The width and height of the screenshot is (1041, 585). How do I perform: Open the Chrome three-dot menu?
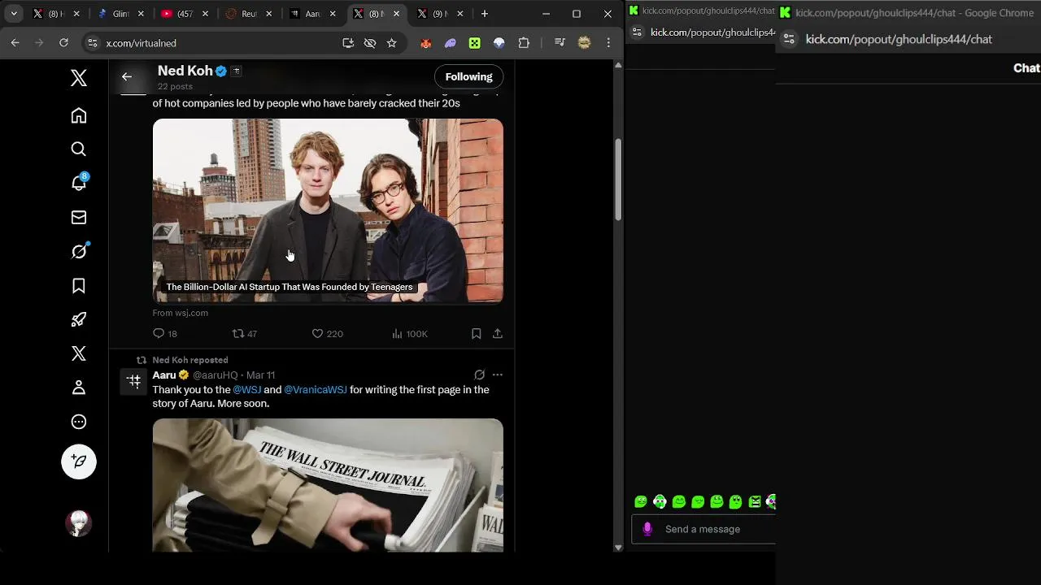point(608,43)
